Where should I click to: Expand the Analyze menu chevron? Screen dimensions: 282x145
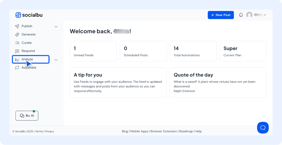click(x=56, y=60)
